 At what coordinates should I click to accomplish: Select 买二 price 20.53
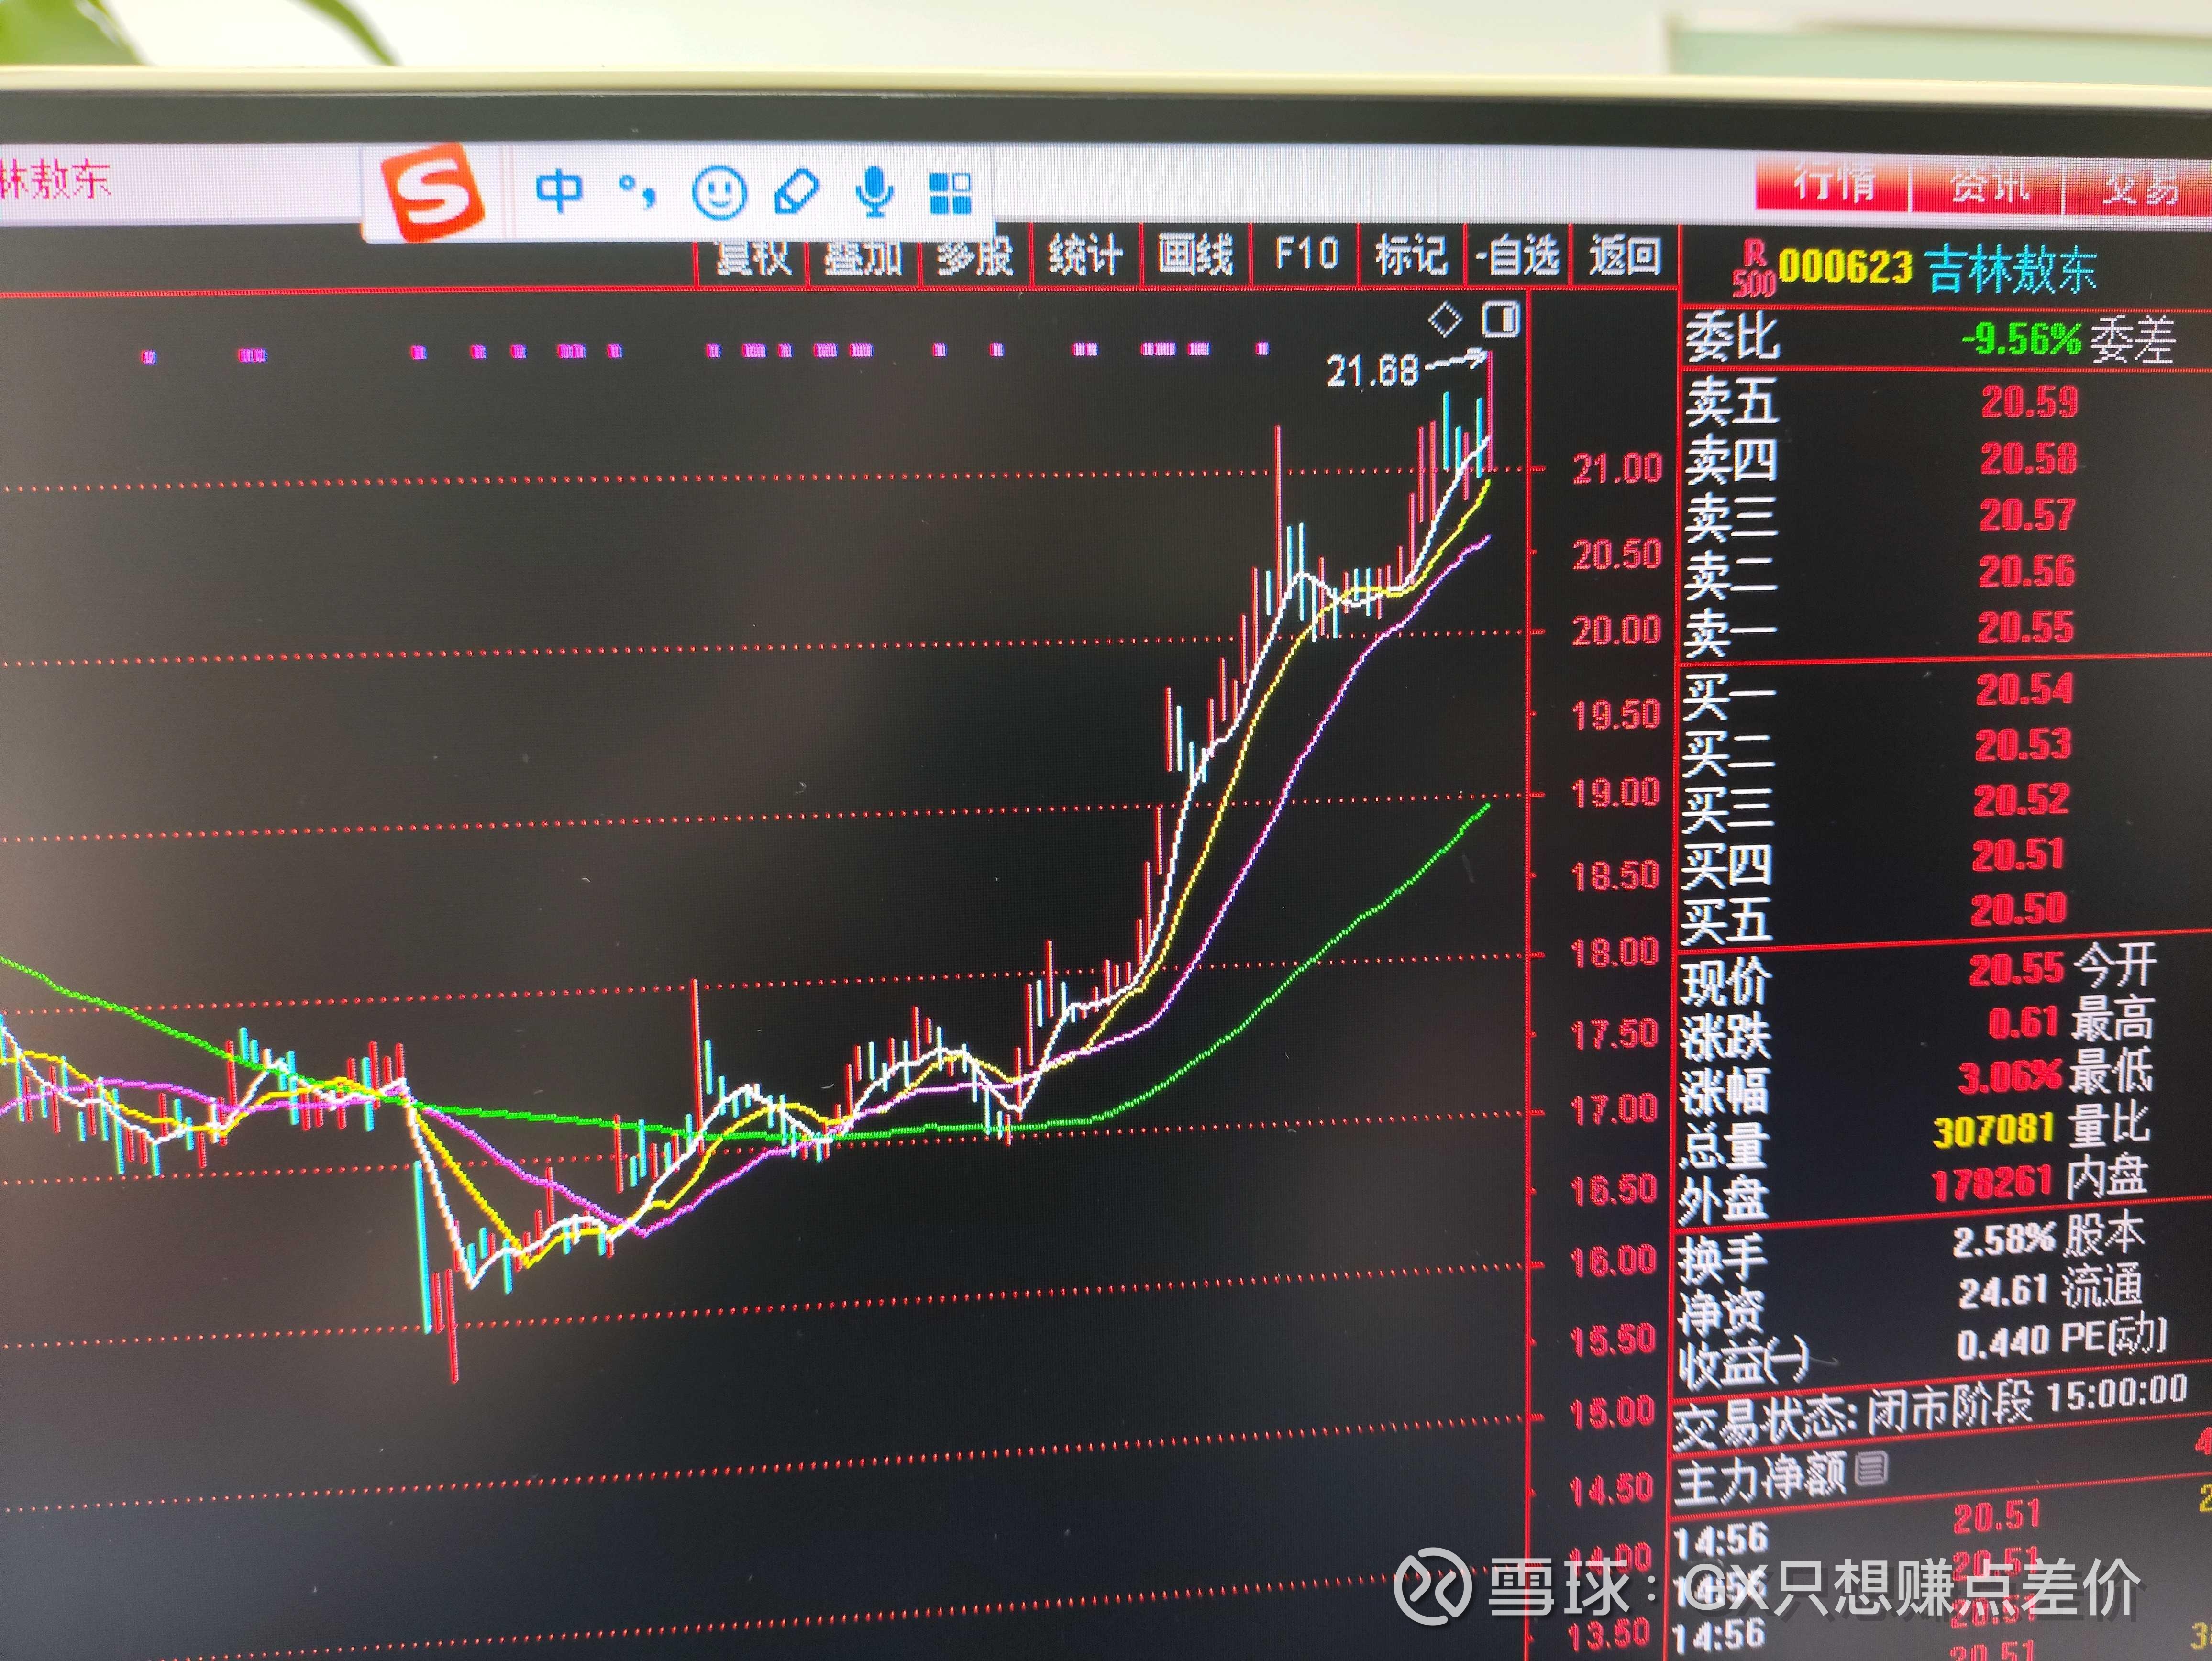point(2023,745)
